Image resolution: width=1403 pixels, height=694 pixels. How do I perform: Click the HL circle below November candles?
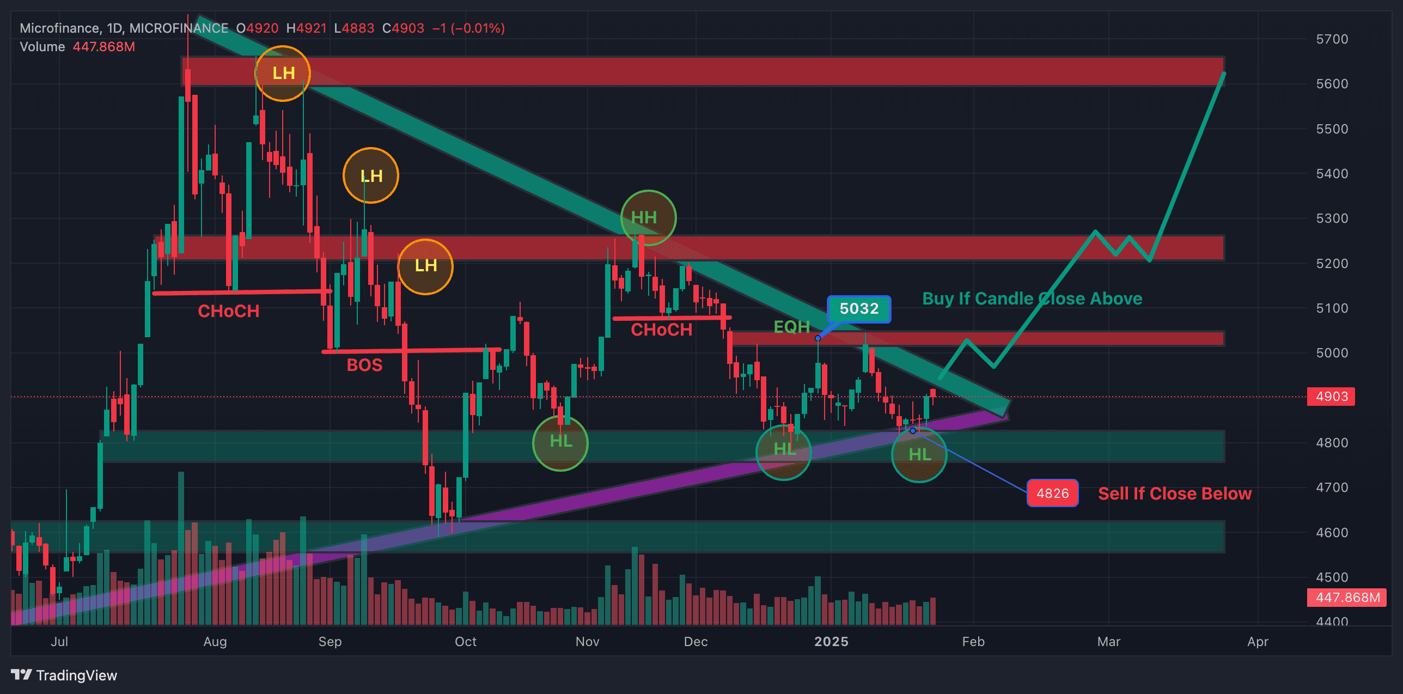560,443
